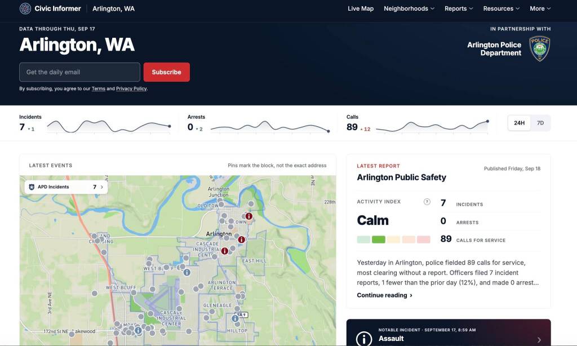This screenshot has width=577, height=346.
Task: Select the 24H time range toggle
Action: point(519,123)
